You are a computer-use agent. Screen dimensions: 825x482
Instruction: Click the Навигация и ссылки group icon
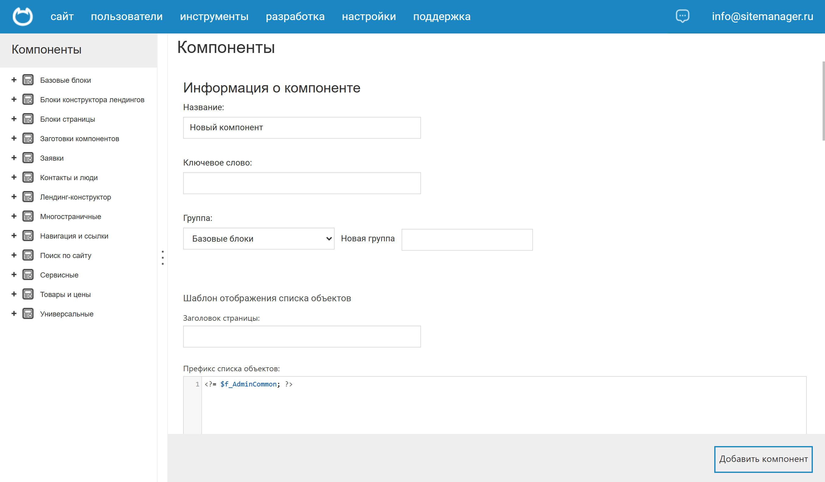coord(28,236)
